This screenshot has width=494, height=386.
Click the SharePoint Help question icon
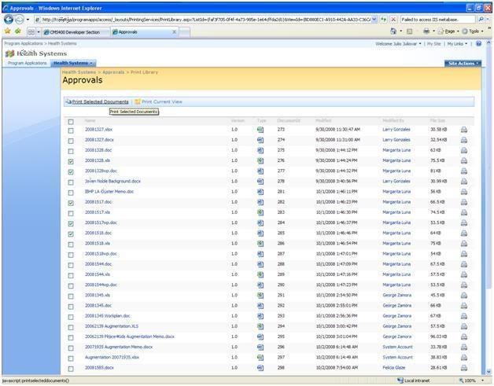click(x=478, y=44)
